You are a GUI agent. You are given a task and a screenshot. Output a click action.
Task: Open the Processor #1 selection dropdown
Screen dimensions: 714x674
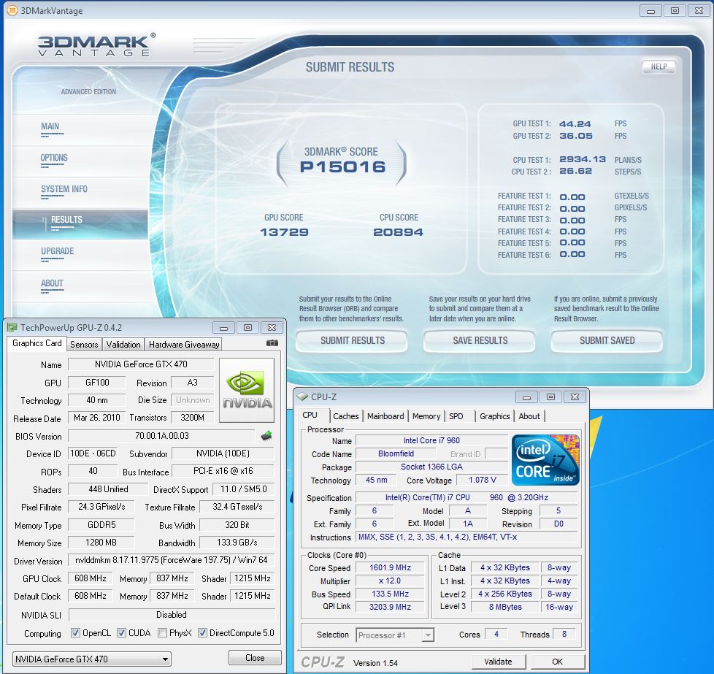(x=395, y=635)
